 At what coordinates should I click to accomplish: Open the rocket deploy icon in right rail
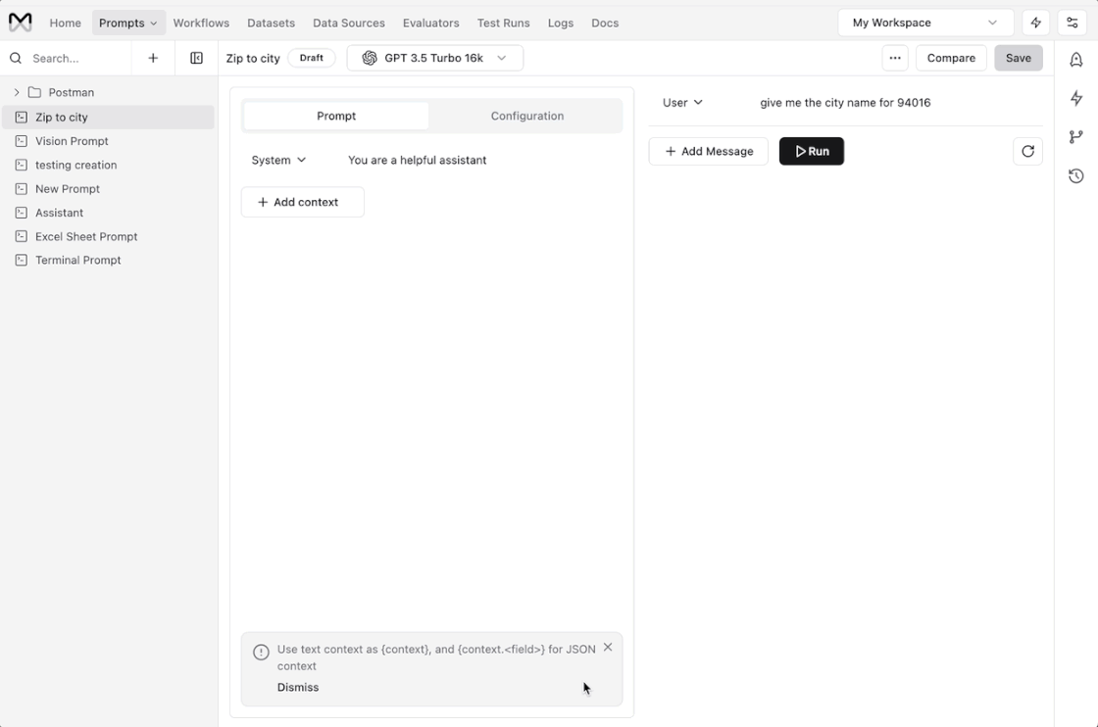[x=1076, y=60]
